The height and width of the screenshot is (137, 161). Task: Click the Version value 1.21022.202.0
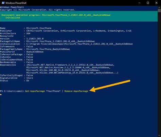[x=35, y=39]
